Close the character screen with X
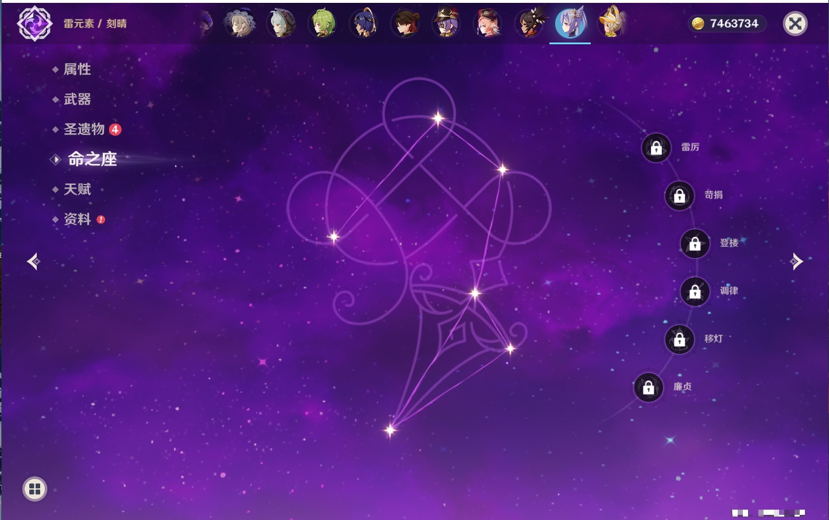Image resolution: width=829 pixels, height=520 pixels. 795,24
